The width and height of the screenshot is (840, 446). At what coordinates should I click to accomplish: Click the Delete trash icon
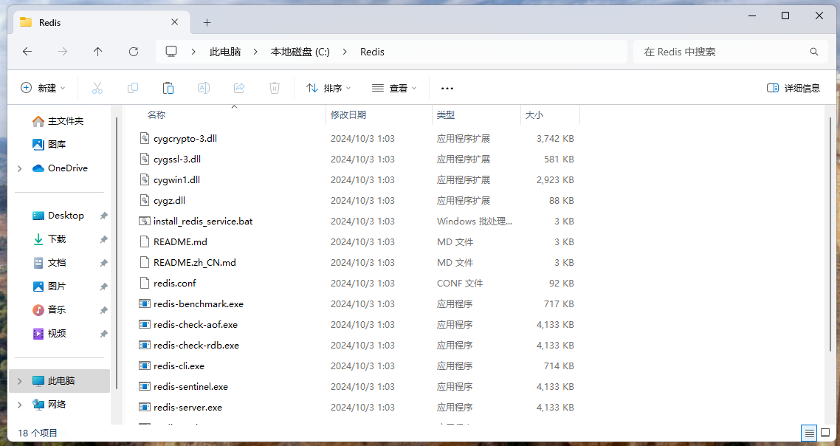(x=274, y=87)
